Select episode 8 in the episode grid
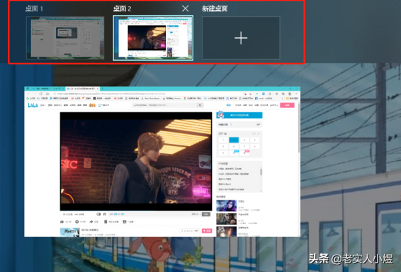 [255, 147]
